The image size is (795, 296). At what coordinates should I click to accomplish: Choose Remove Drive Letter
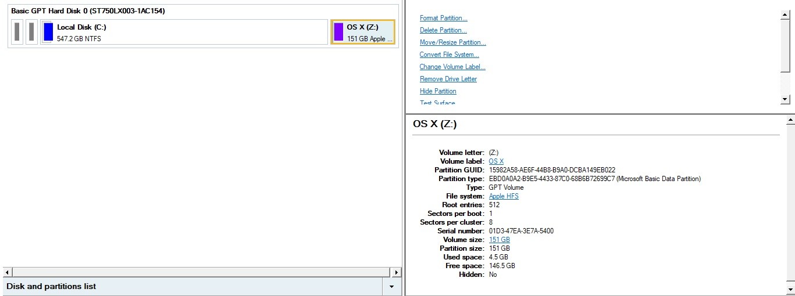448,79
